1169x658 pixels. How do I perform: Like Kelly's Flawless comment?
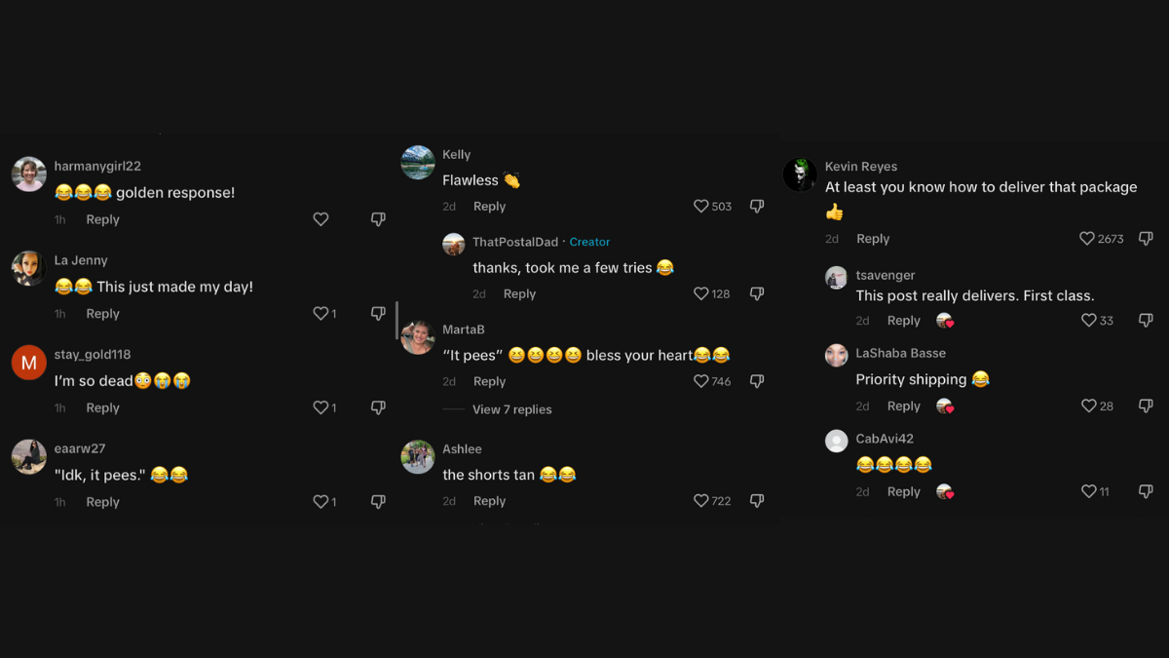pyautogui.click(x=700, y=207)
